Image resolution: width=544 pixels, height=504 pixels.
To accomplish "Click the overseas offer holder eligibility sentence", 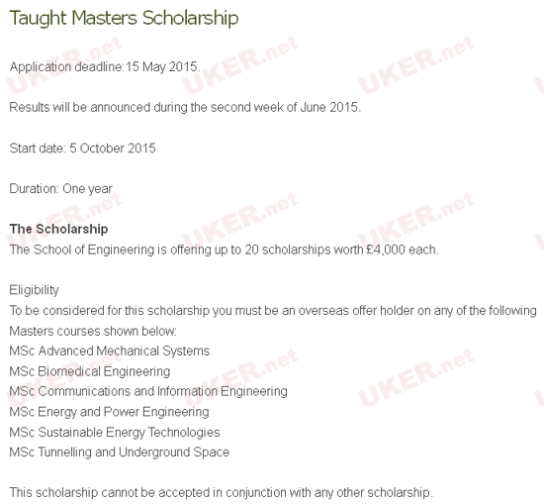I will [273, 311].
